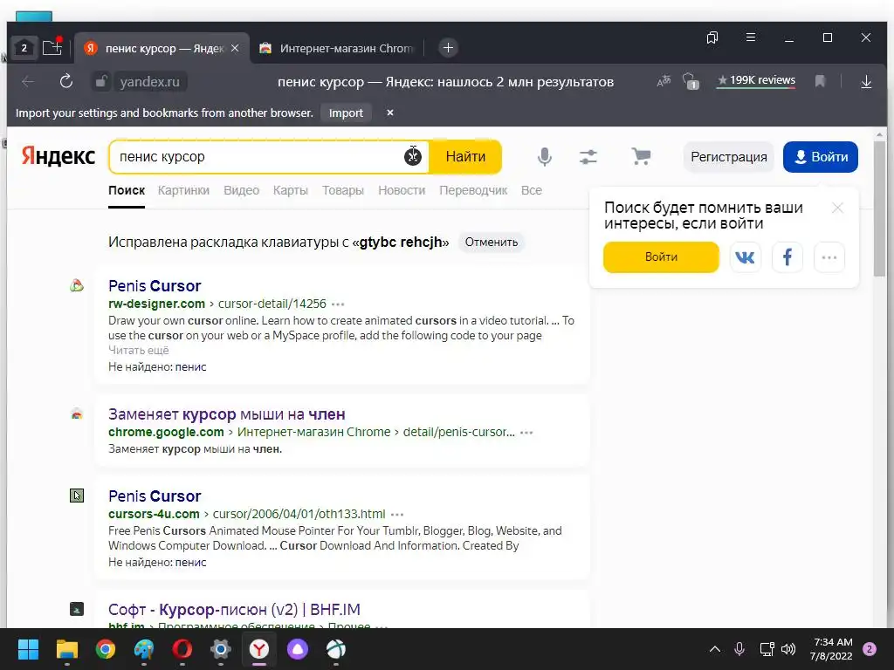Open Заменяет курсор мыши на член link

(227, 414)
